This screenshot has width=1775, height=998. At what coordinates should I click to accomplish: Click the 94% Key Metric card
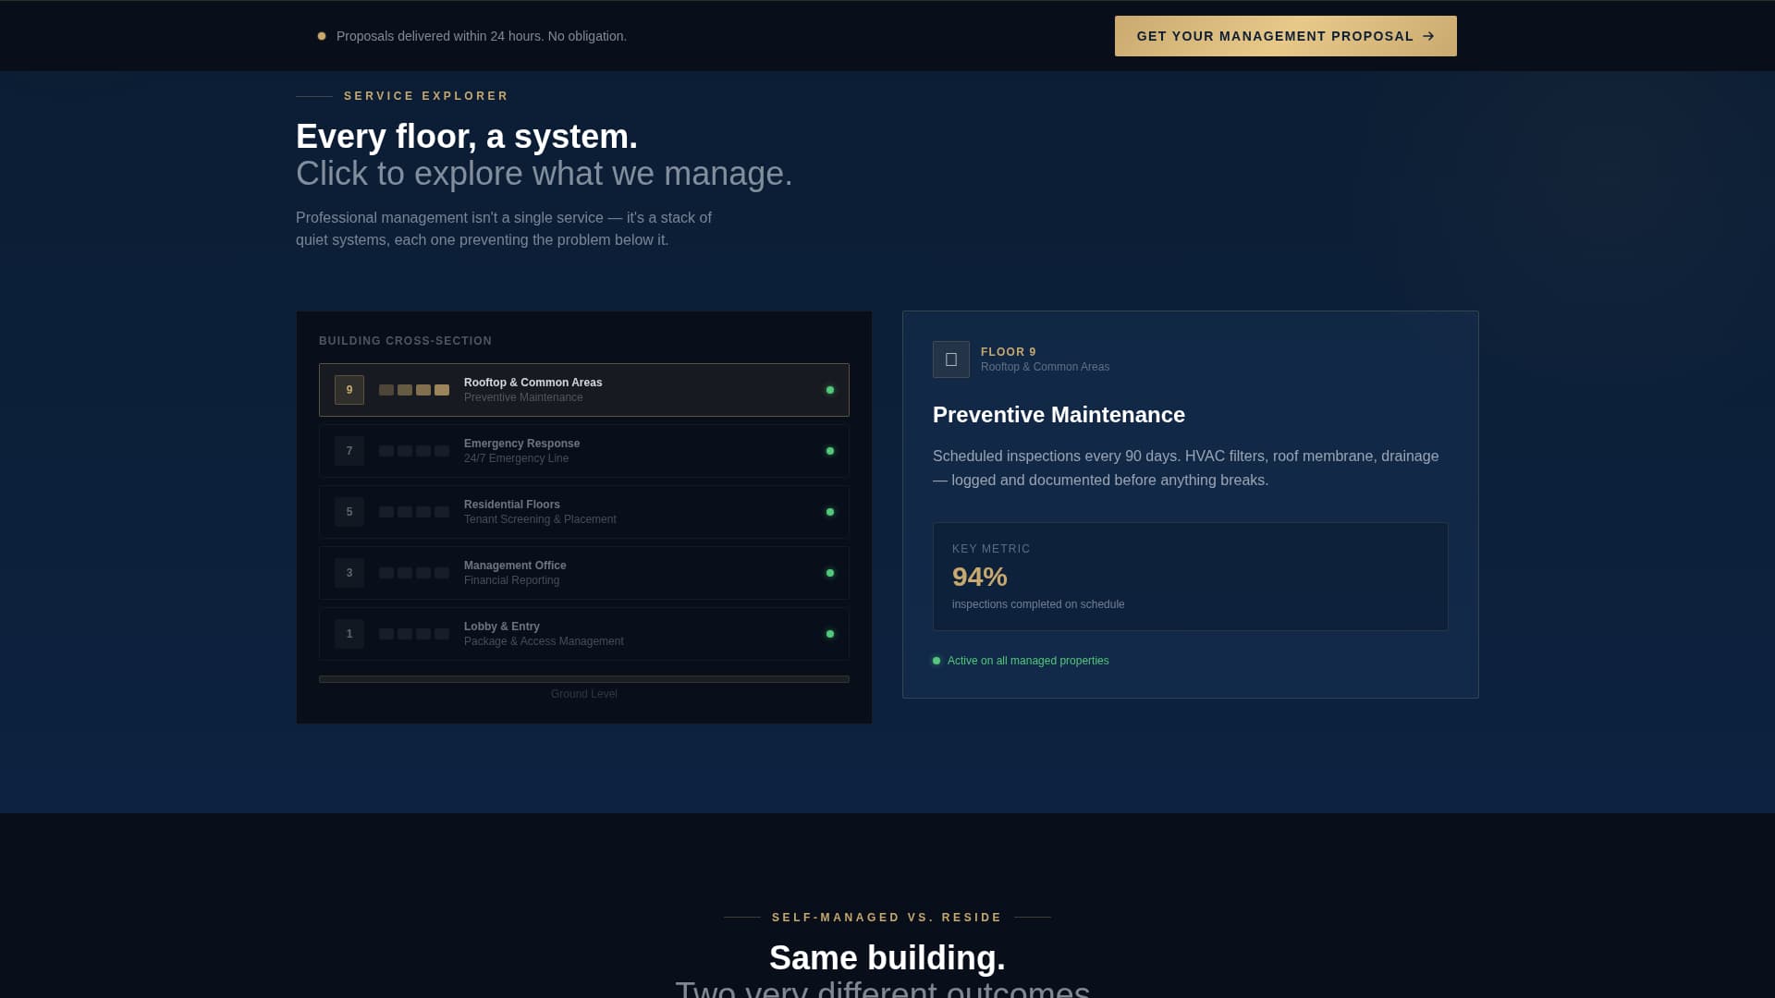1190,576
